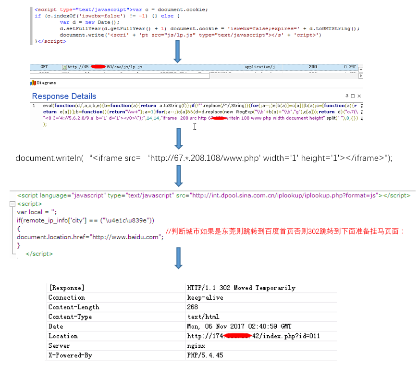Click the "var local = '';" line
Image resolution: width=418 pixels, height=366 pixels.
tap(37, 212)
